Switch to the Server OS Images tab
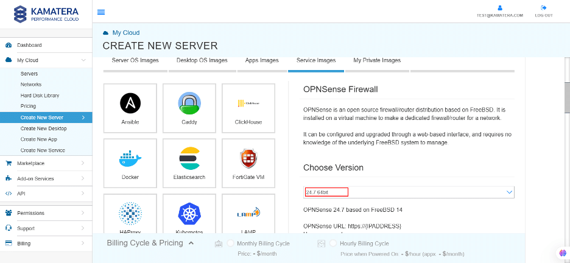The image size is (570, 263). (x=135, y=61)
